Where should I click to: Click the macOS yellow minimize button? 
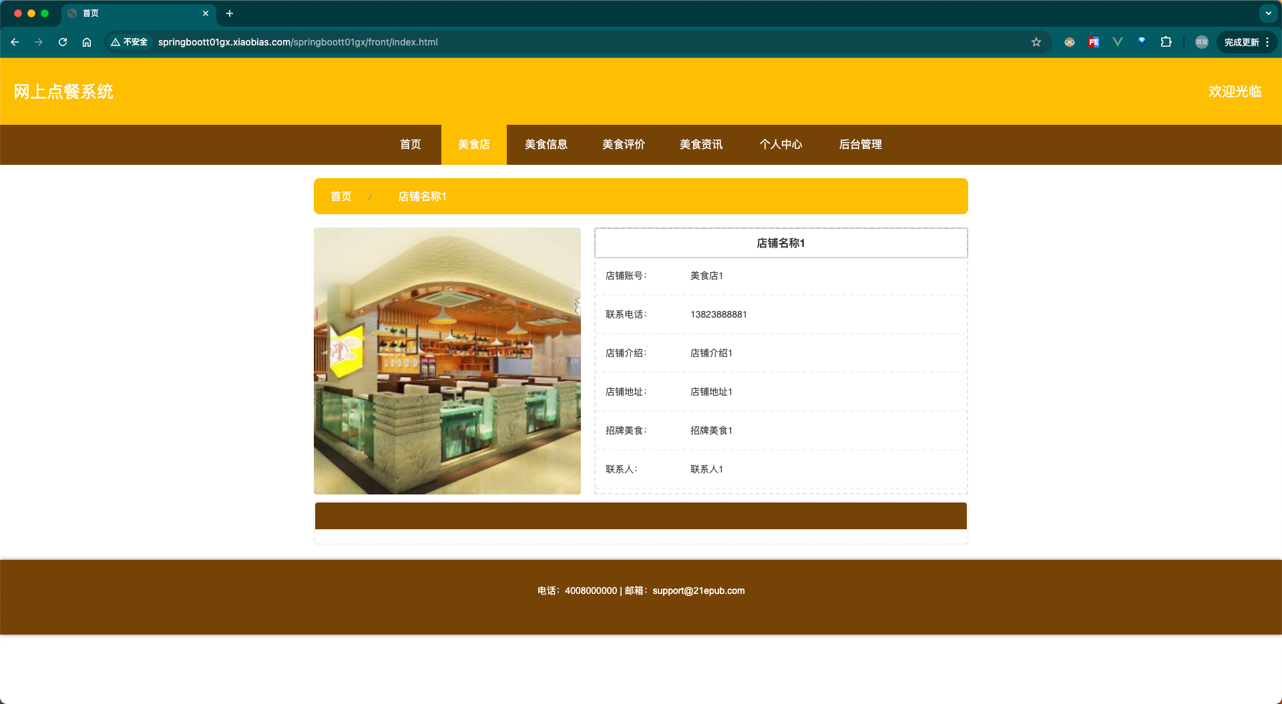point(31,13)
